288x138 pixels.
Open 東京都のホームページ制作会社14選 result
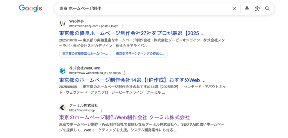(x=132, y=80)
